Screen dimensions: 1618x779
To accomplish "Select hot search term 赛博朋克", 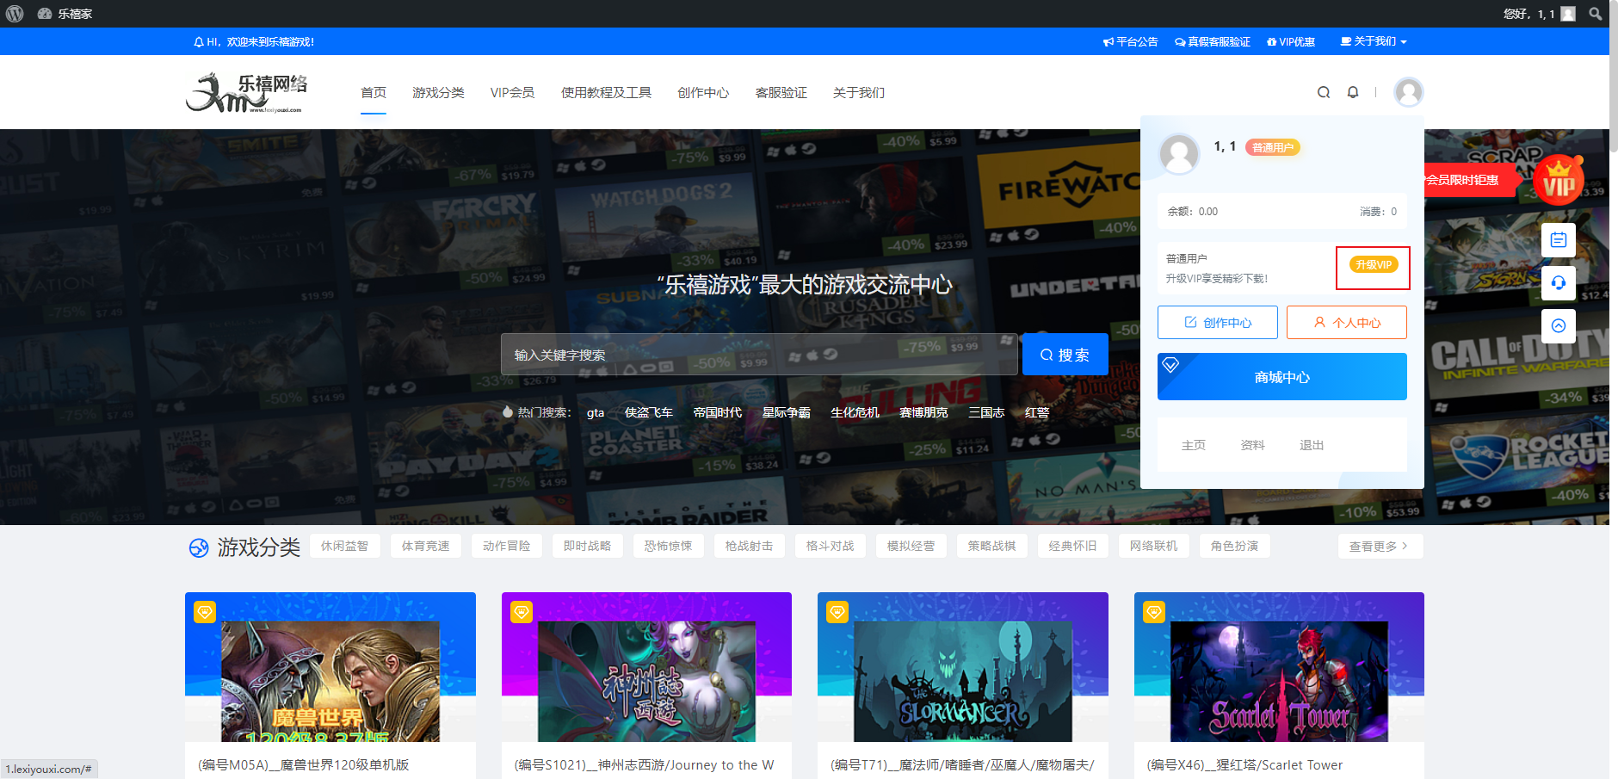I will pos(923,412).
